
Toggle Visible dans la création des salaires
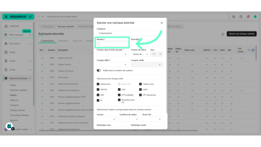click(99, 71)
